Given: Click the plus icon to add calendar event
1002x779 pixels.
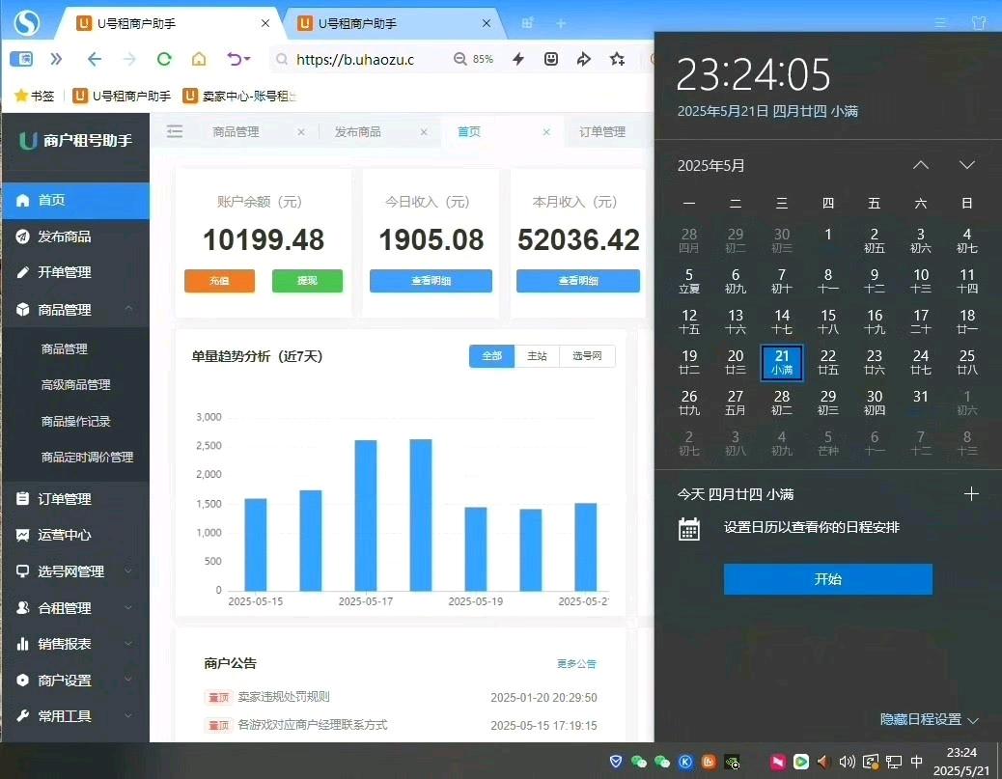Looking at the screenshot, I should (971, 494).
